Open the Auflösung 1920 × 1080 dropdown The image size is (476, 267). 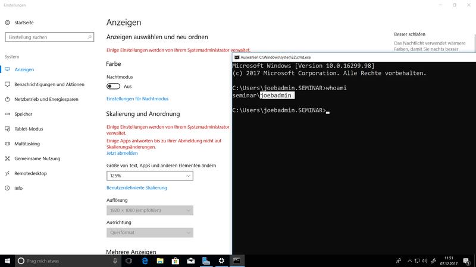coord(150,210)
